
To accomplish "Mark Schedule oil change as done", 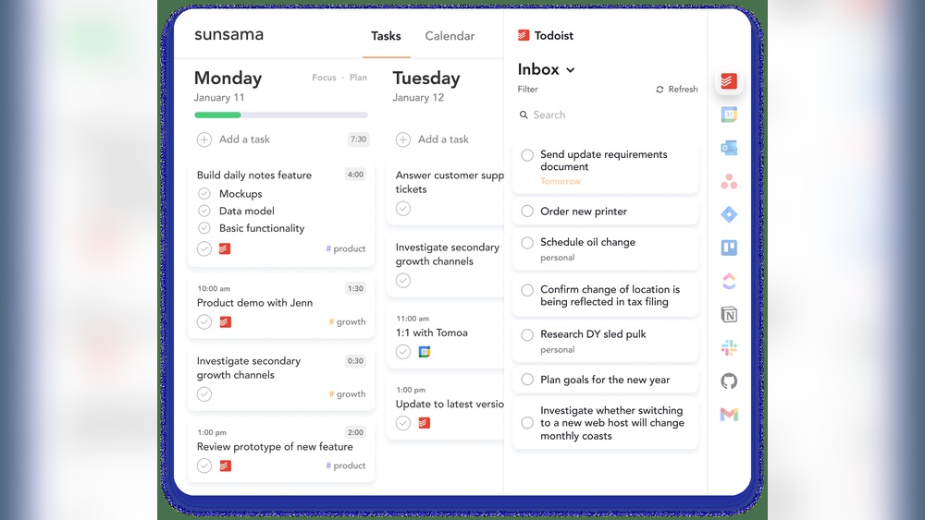I will pos(527,242).
